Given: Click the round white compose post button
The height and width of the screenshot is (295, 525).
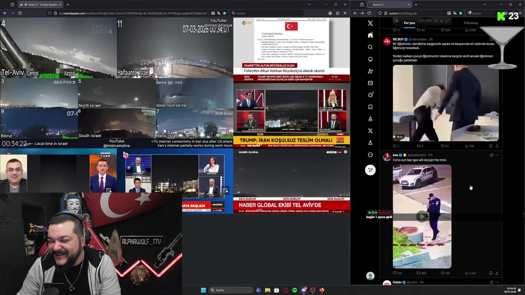Looking at the screenshot, I should [370, 170].
